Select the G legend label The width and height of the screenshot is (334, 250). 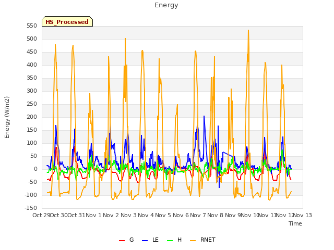132,240
